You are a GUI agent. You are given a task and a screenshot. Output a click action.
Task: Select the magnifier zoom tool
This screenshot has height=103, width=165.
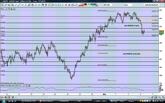click(x=12, y=5)
